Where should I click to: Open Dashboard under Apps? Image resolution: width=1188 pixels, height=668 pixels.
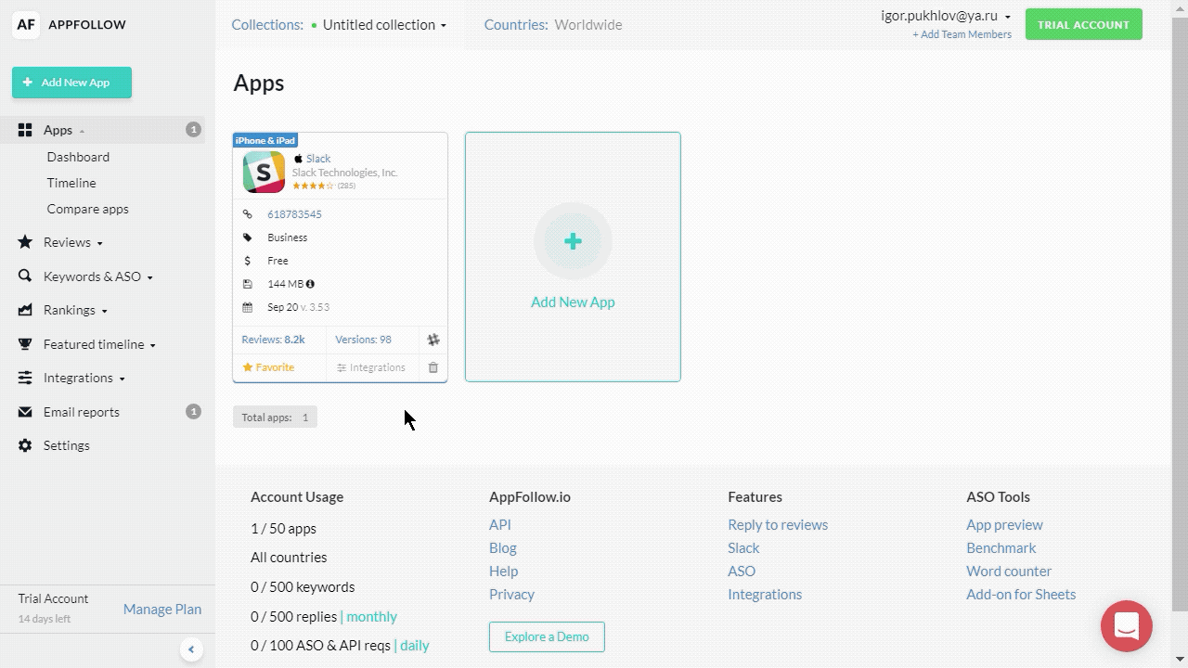click(x=78, y=157)
